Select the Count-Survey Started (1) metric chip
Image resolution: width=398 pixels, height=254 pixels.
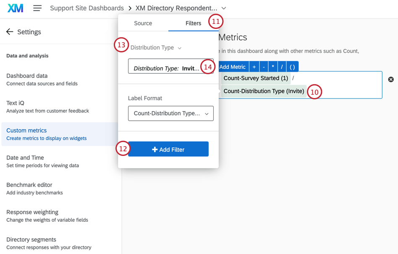point(256,78)
